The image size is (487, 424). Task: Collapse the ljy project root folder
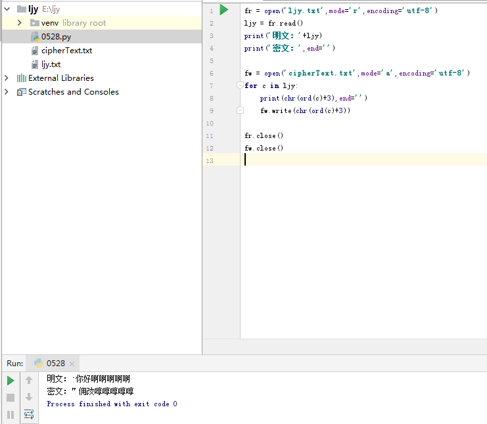coord(7,9)
